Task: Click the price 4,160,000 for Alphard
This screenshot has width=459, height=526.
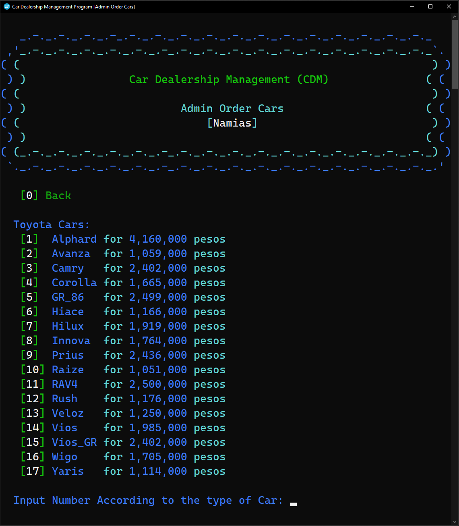Action: point(158,239)
